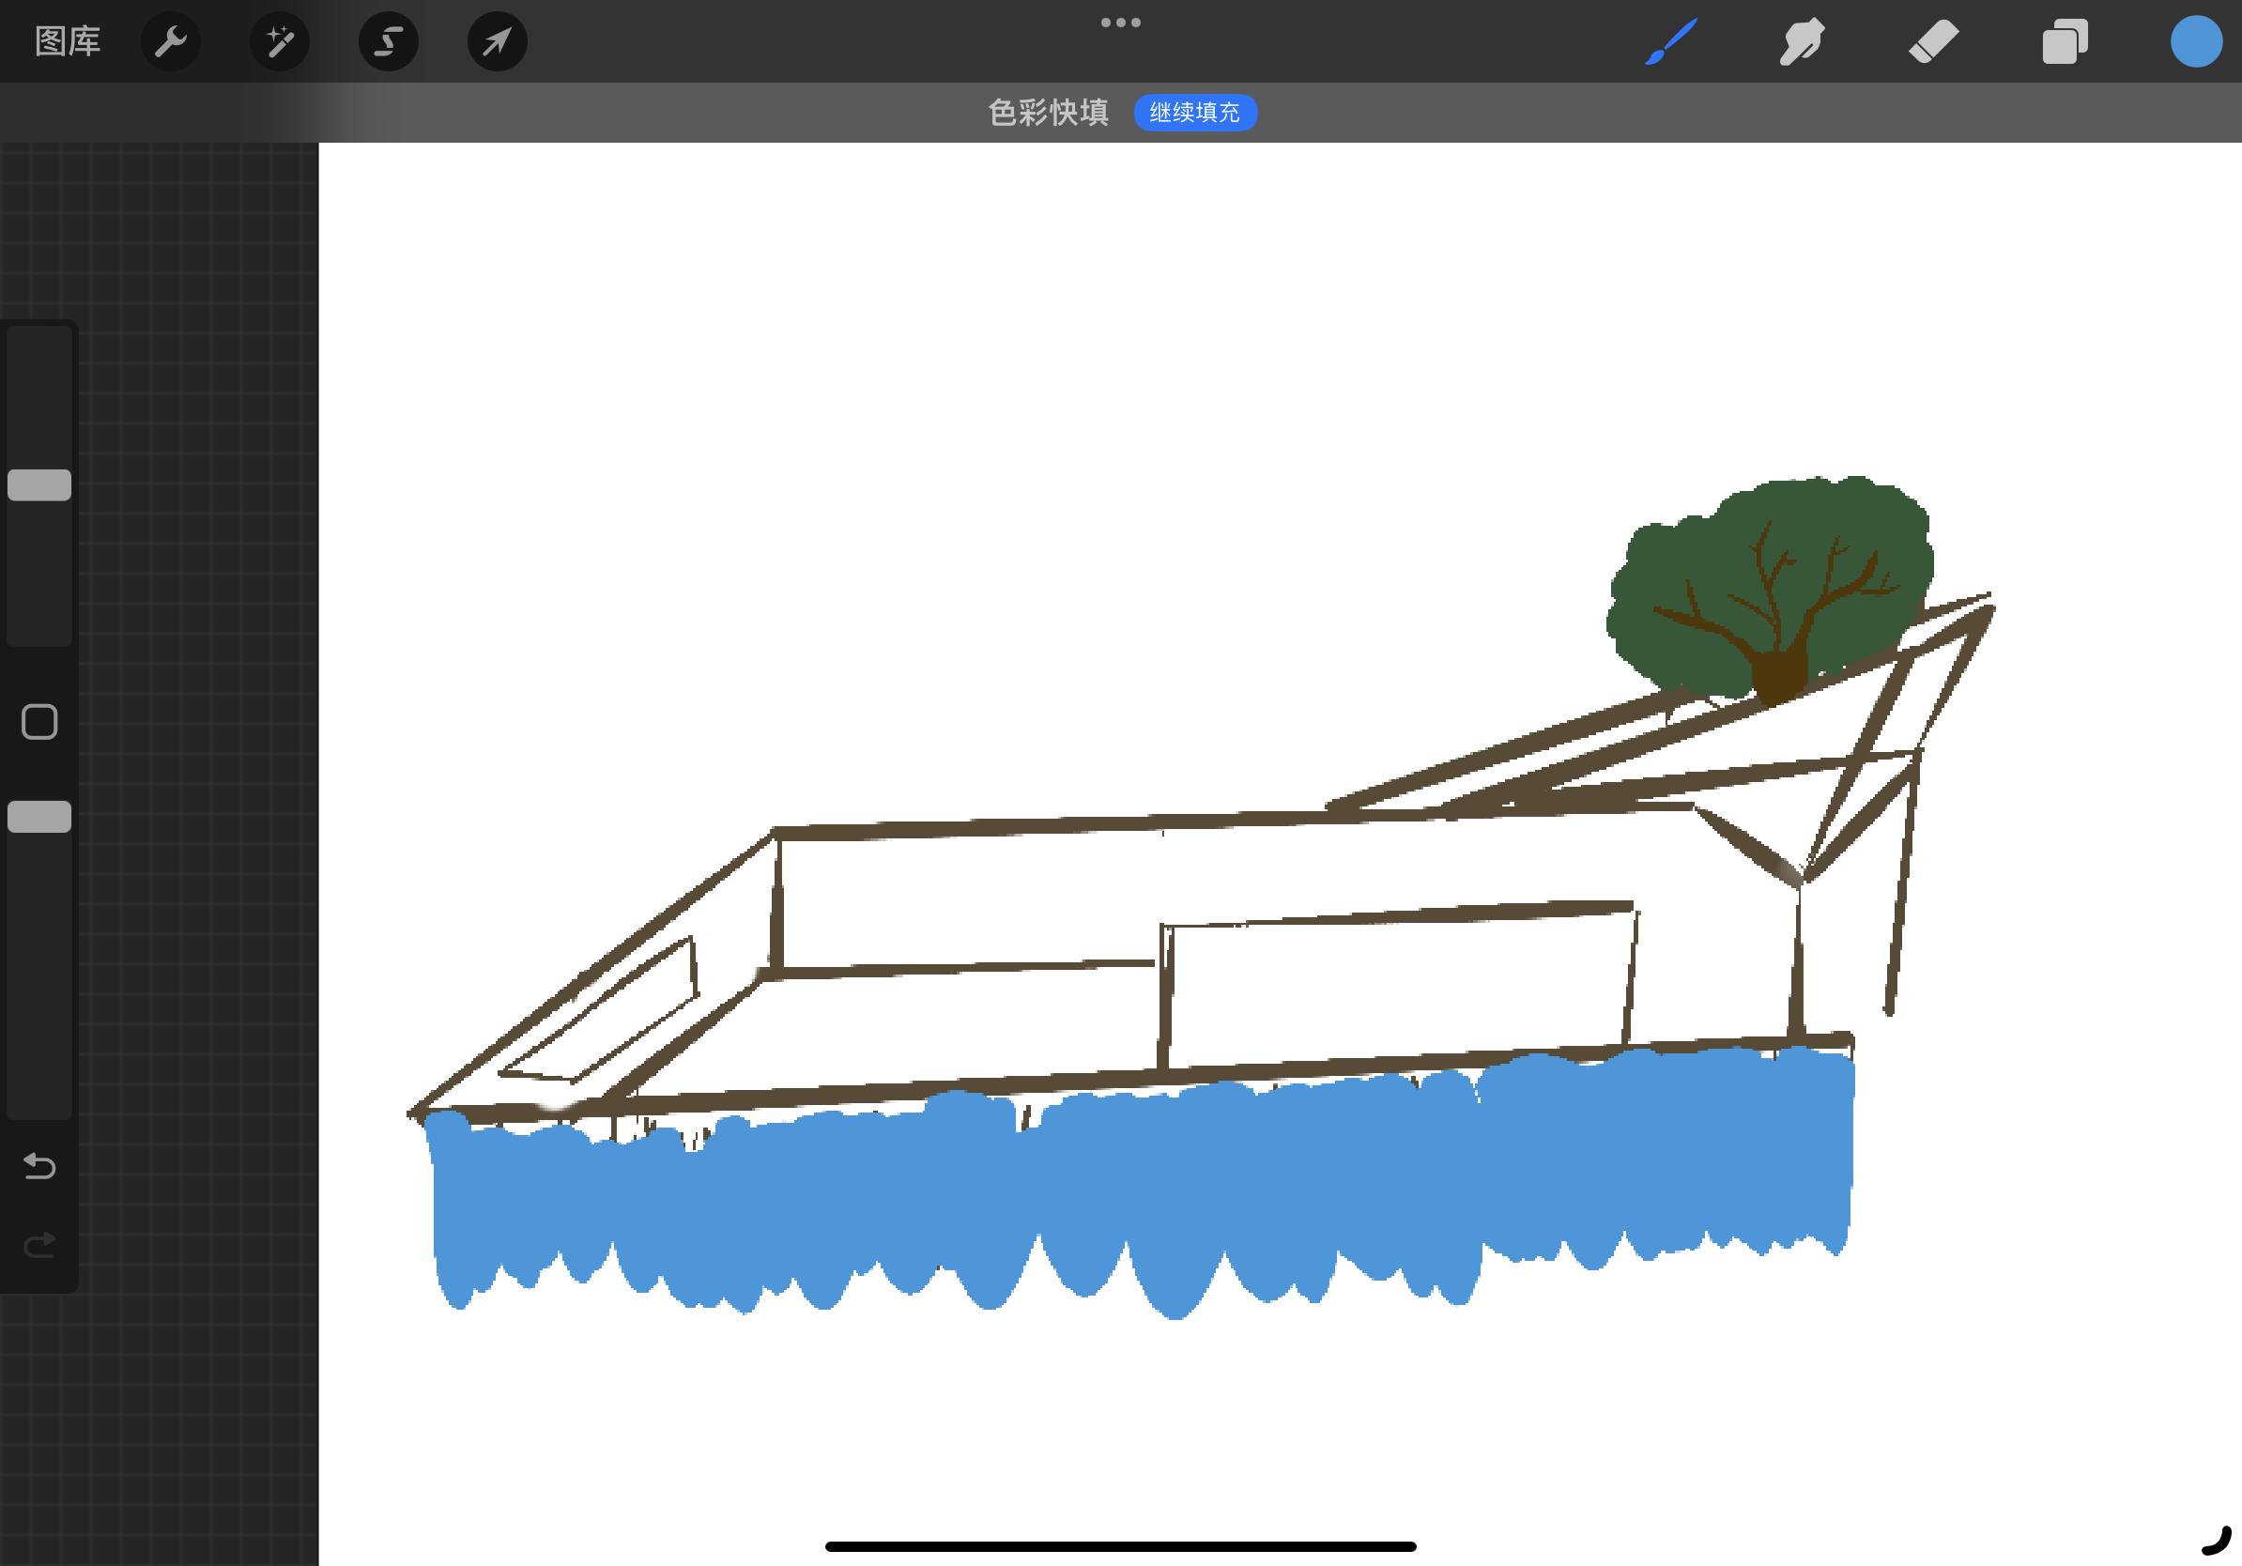Click the brush opacity slider handle
Screen dimensions: 2242x1566
39,817
